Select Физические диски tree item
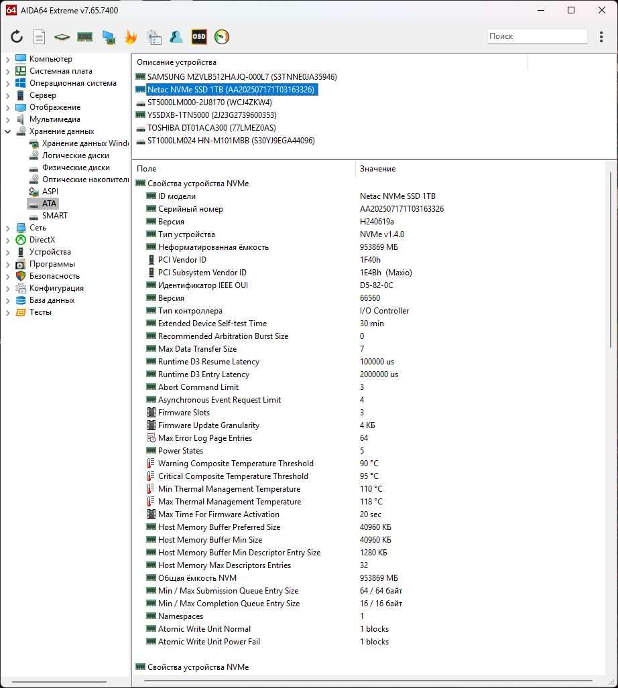The image size is (618, 688). 69,167
